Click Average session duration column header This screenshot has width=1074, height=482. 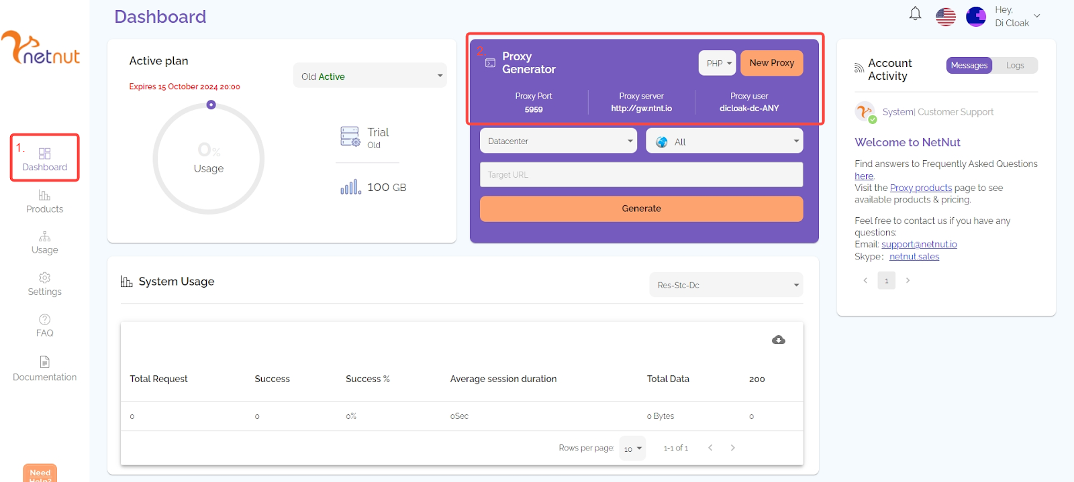pyautogui.click(x=503, y=379)
